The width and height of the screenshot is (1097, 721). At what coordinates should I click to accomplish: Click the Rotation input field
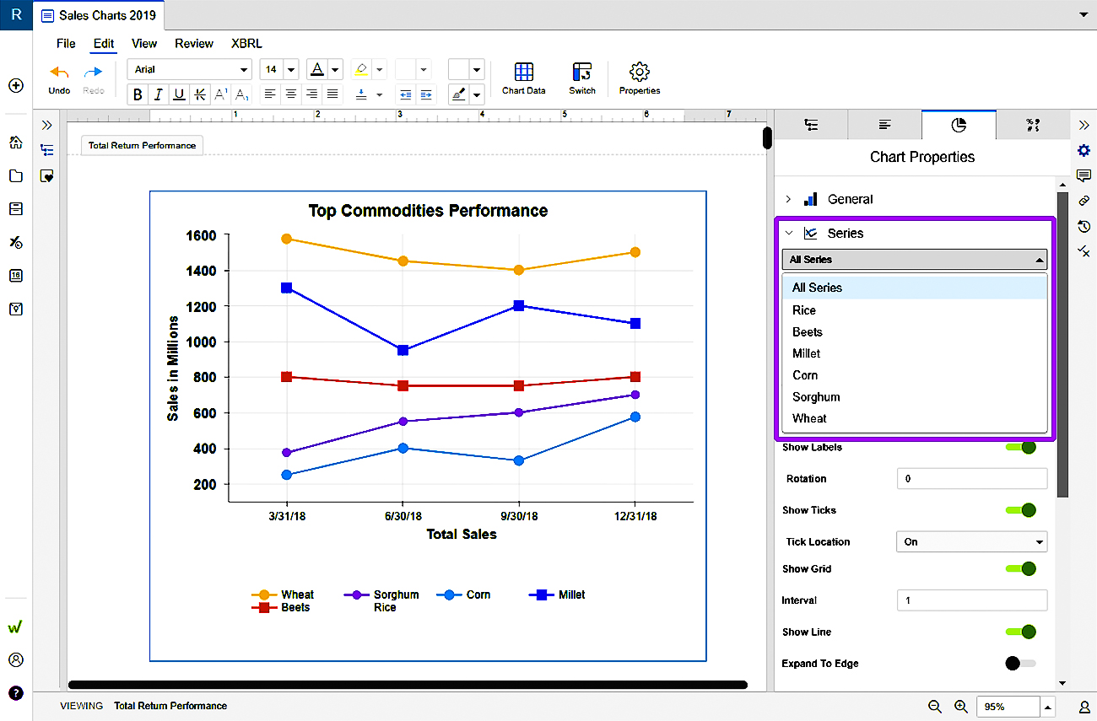(x=971, y=479)
